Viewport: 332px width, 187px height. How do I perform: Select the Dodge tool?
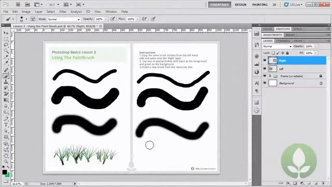tap(6, 112)
